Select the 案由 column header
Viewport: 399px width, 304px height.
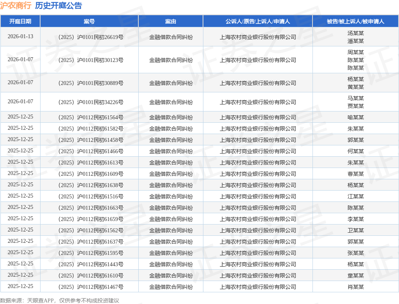point(171,21)
